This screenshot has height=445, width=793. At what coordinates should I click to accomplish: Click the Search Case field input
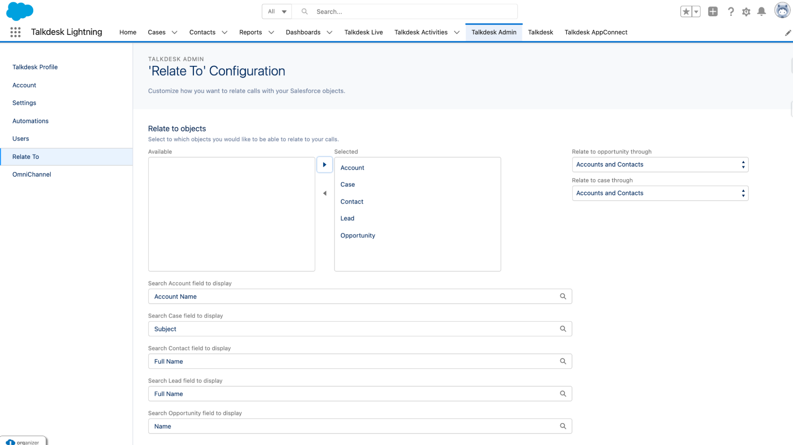[360, 329]
